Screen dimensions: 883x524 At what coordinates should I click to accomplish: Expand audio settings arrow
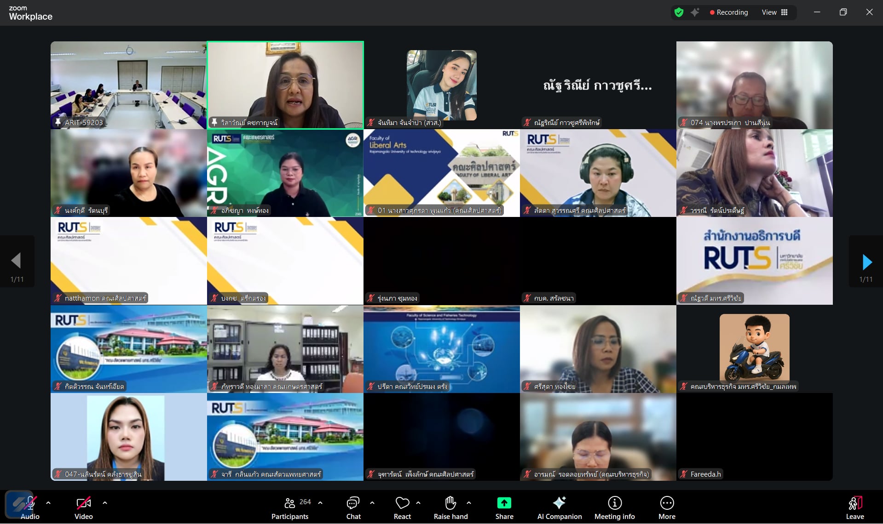pyautogui.click(x=48, y=503)
